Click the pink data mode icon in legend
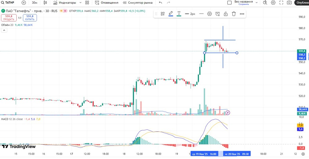The width and height of the screenshot is (309, 159). tap(65, 11)
